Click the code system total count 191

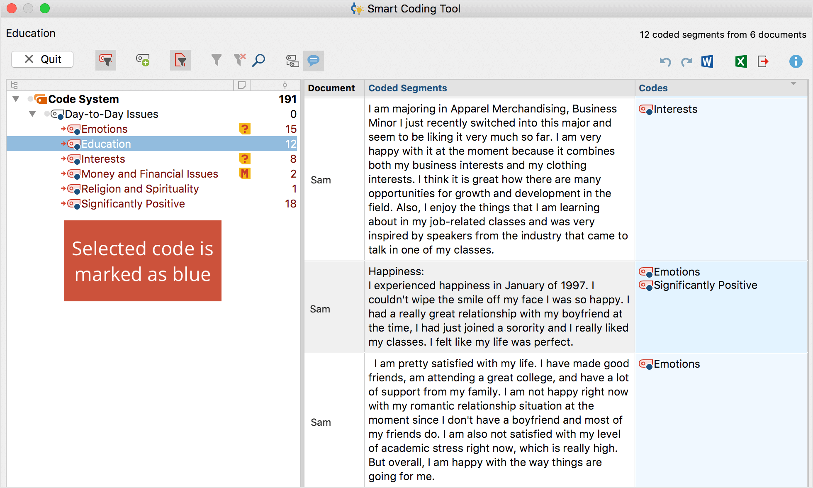tap(287, 99)
